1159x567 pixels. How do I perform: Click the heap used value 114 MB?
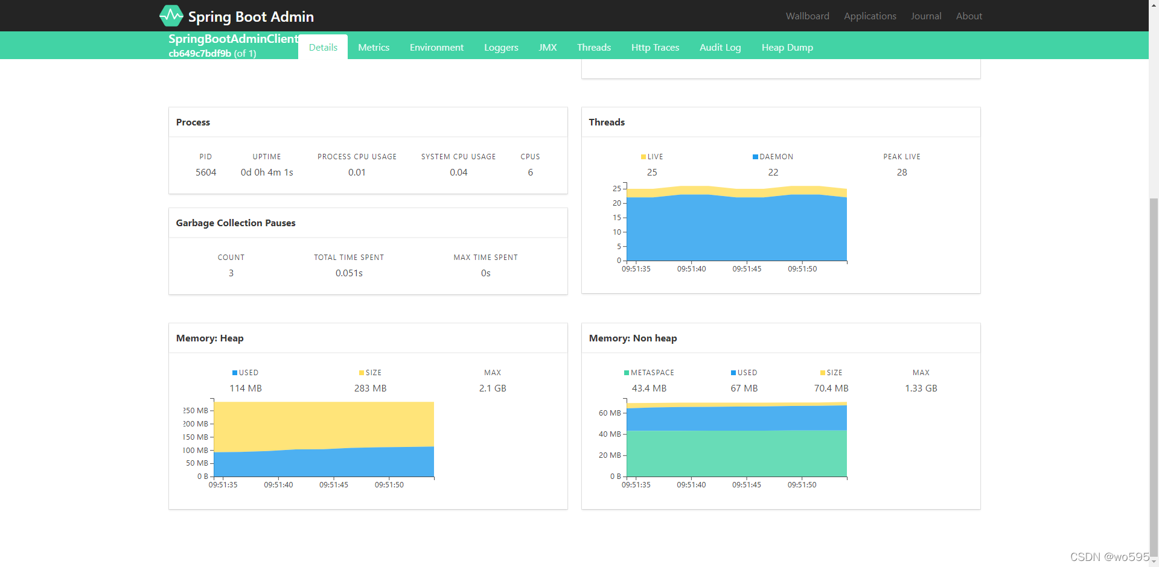[x=246, y=388]
